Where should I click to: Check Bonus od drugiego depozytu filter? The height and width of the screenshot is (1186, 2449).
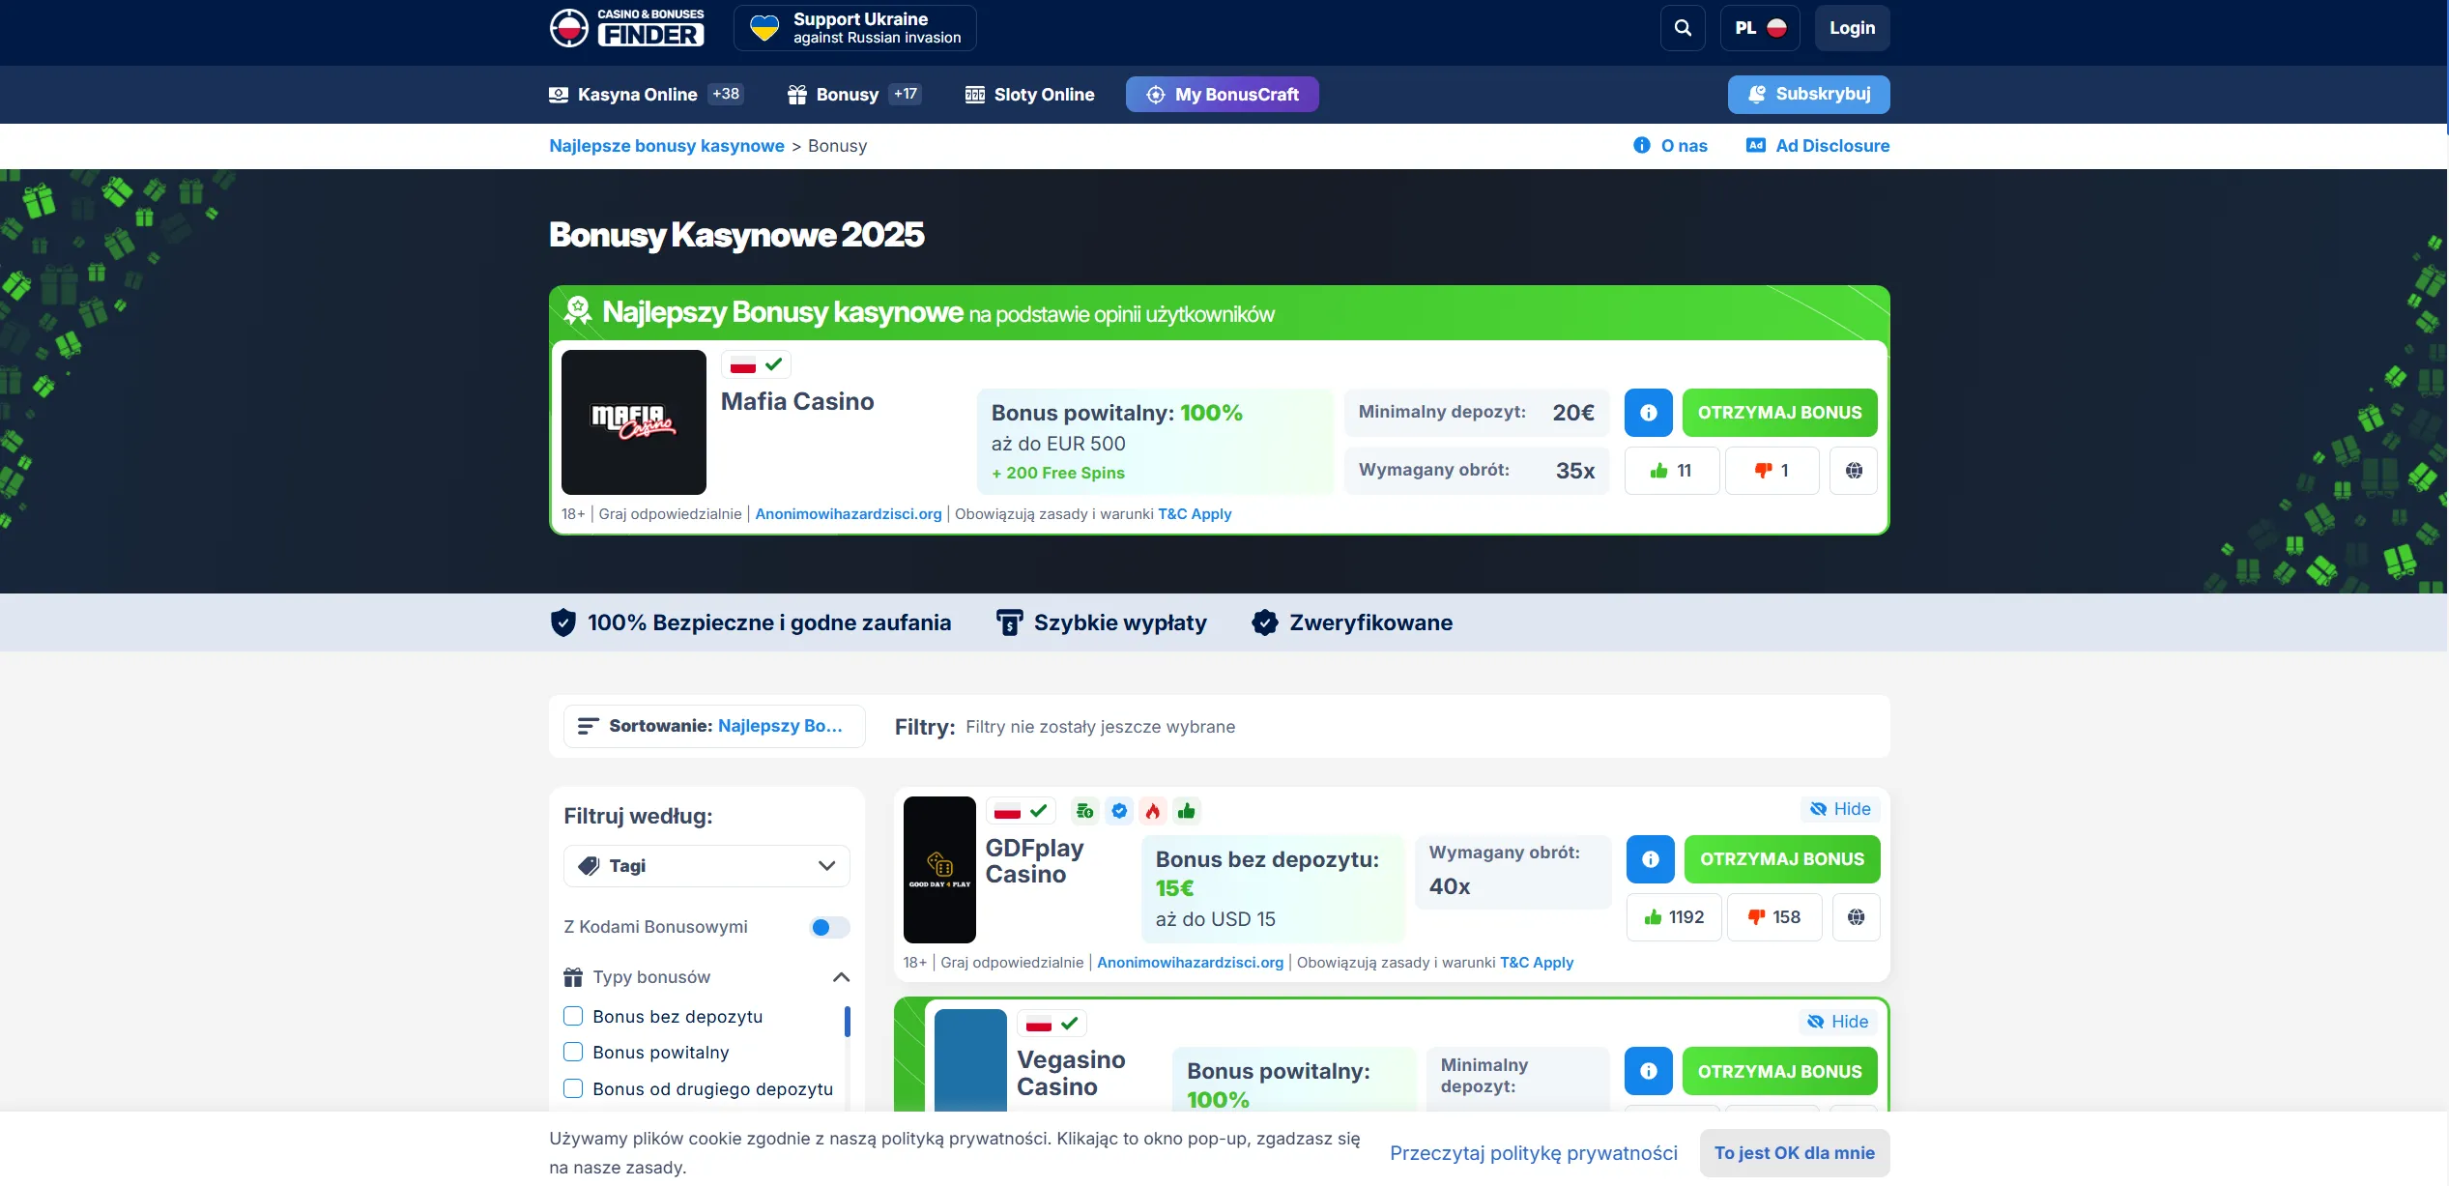(x=573, y=1089)
